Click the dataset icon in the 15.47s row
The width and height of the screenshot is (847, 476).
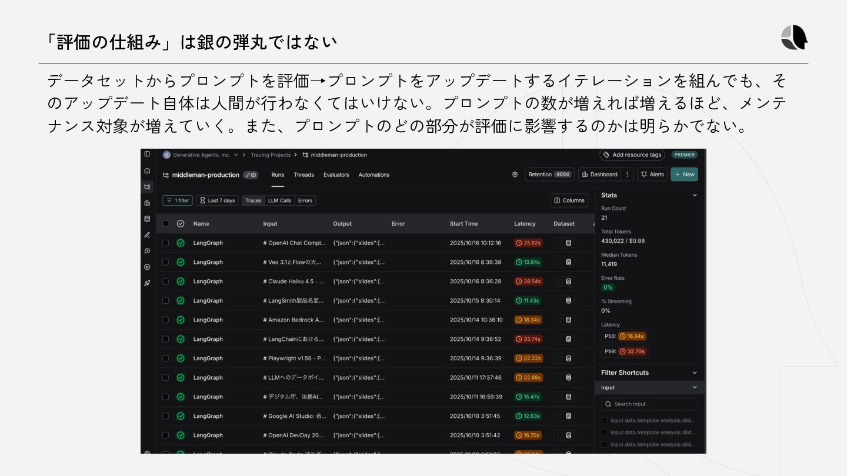pos(569,397)
